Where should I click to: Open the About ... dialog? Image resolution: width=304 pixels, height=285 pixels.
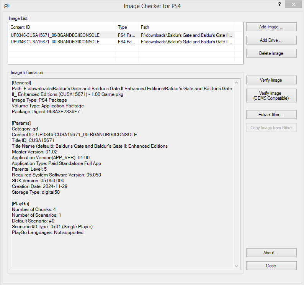click(x=271, y=252)
